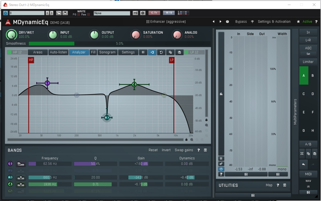This screenshot has height=201, width=321.
Task: Enable Auto-listen mode
Action: coord(58,52)
